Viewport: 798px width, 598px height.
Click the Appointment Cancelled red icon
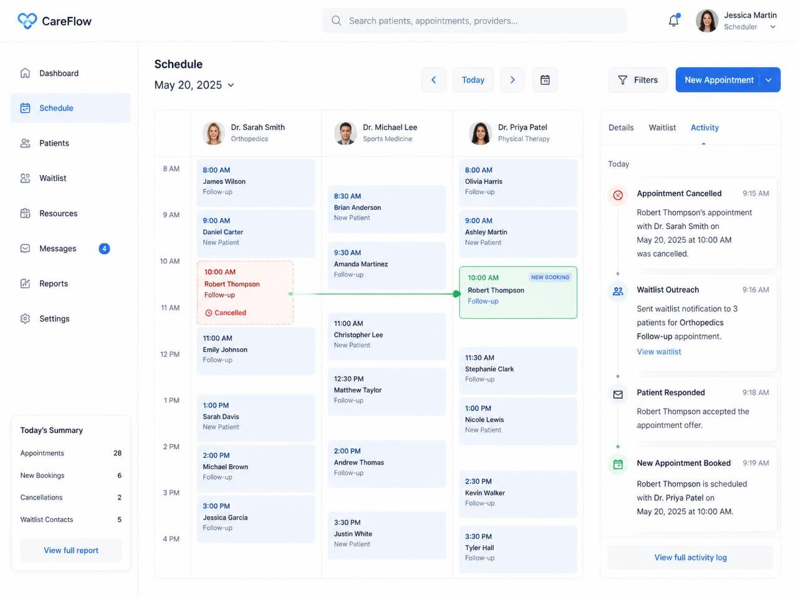pyautogui.click(x=618, y=196)
